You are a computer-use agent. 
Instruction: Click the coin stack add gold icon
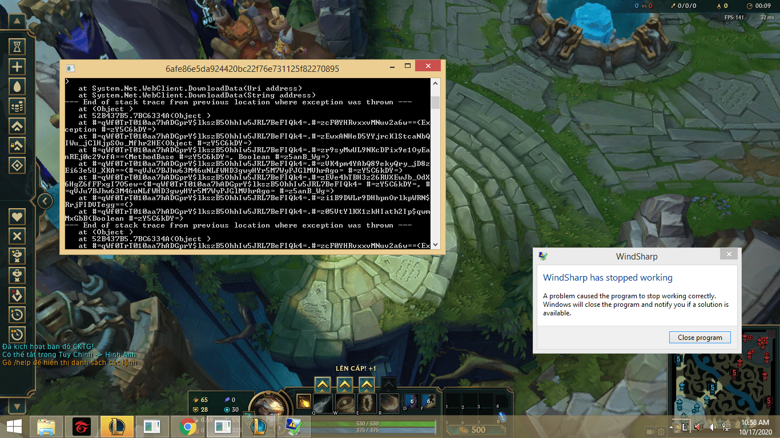(x=18, y=106)
